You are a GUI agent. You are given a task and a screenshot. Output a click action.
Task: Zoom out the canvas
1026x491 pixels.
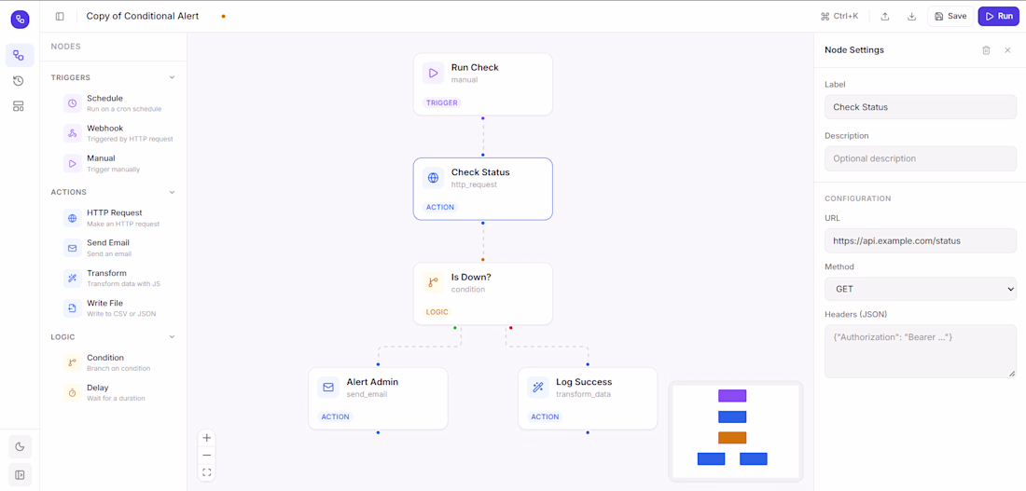click(x=207, y=455)
